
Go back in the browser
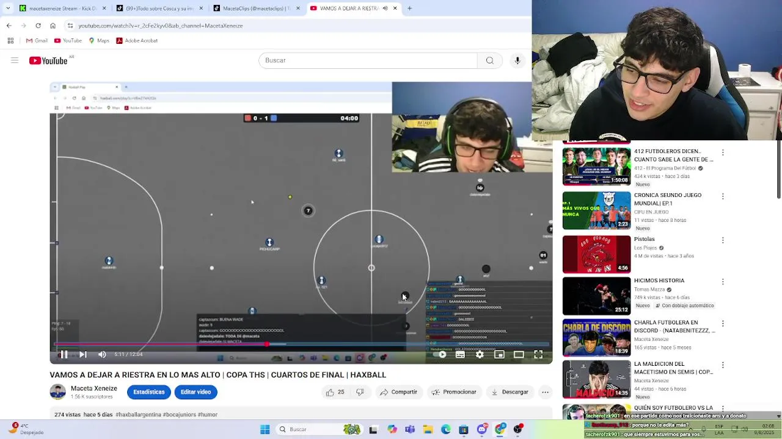pyautogui.click(x=9, y=26)
